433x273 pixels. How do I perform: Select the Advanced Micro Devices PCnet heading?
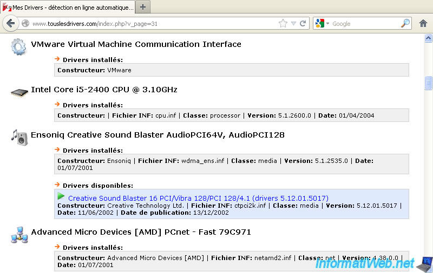[x=141, y=232]
